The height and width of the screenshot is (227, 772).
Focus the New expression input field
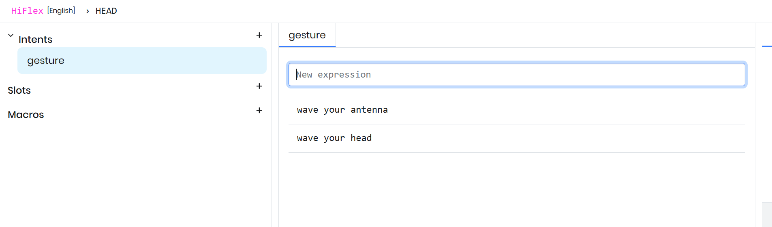coord(517,75)
